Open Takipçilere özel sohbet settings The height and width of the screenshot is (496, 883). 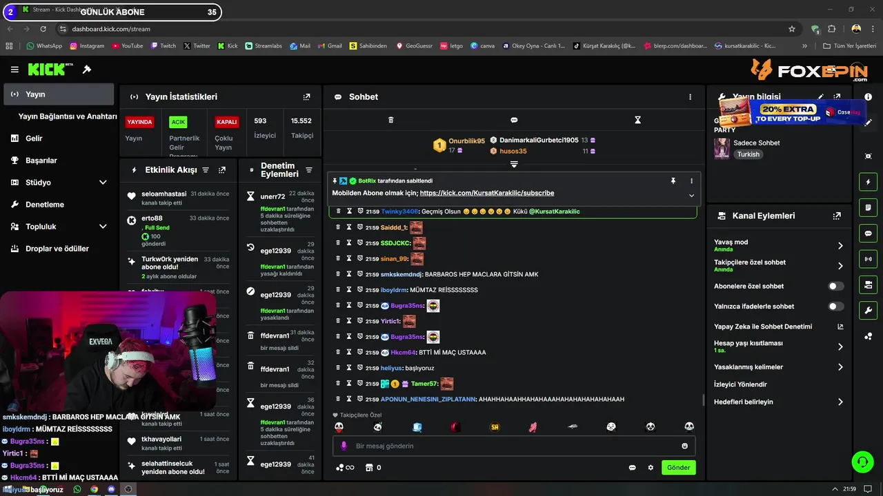(778, 265)
